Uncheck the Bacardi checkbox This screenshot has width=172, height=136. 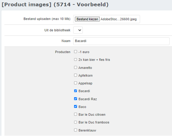pyautogui.click(x=75, y=91)
